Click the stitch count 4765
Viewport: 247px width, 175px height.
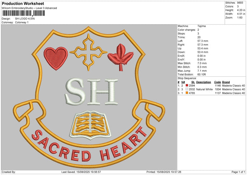(192, 93)
